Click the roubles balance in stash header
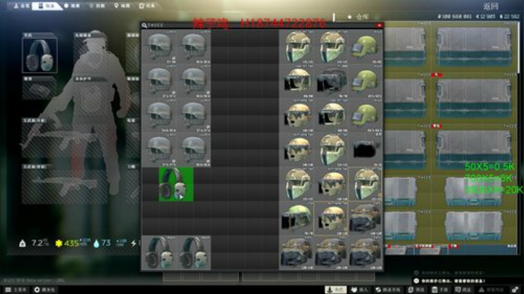 454,16
